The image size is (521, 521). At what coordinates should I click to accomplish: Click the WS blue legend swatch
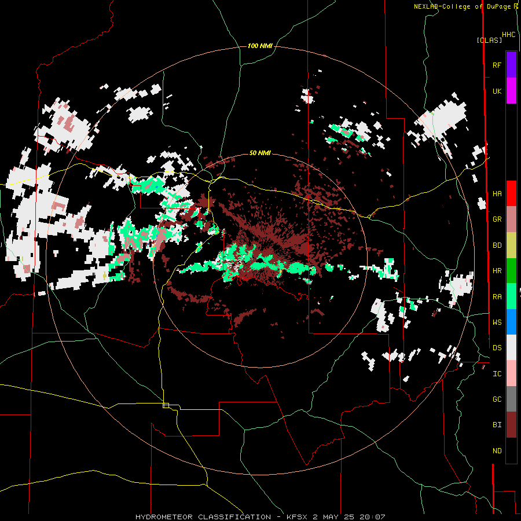(x=511, y=322)
